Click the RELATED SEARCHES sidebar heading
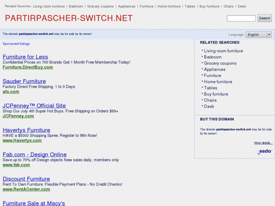The height and width of the screenshot is (206, 275). (x=219, y=42)
